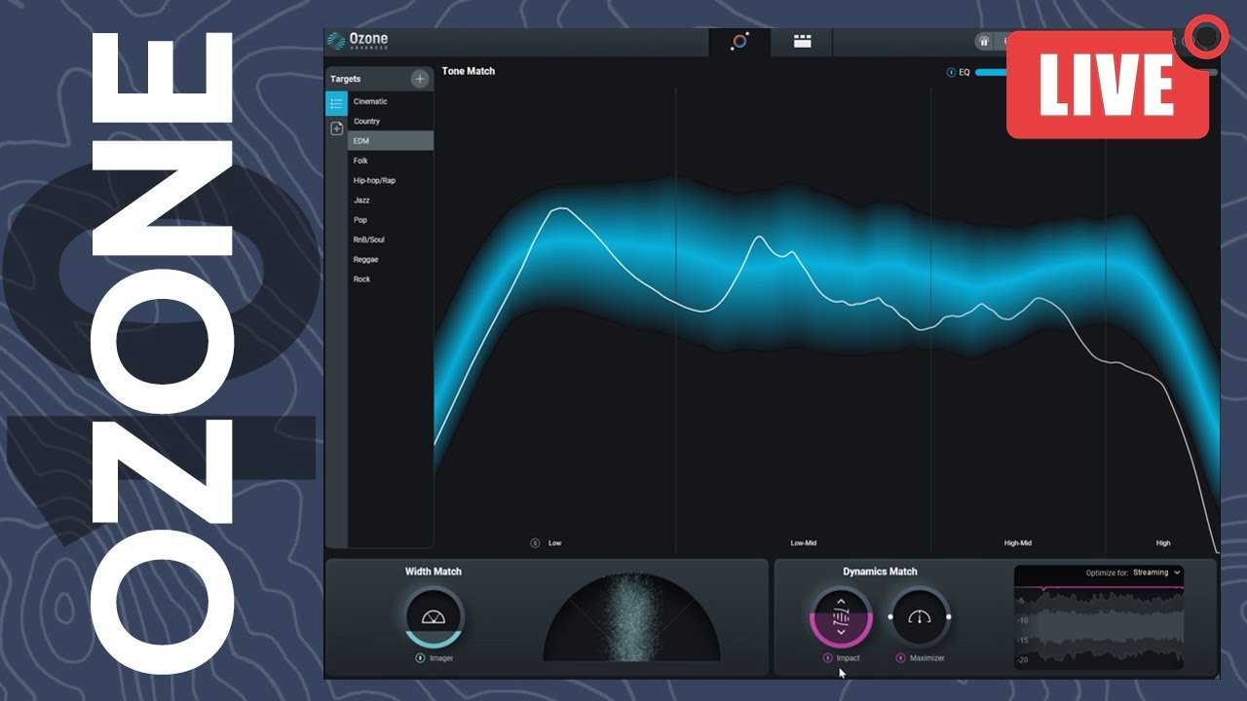Click the partially covered toolbar button near LIVE

point(990,41)
